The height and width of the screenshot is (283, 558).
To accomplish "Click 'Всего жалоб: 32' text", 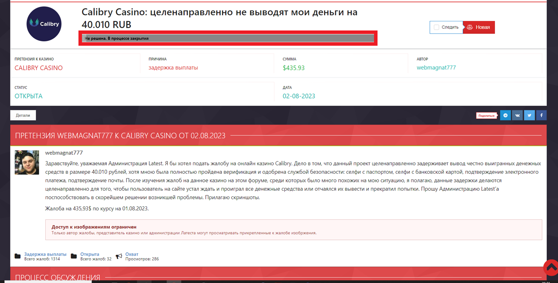I will pos(96,259).
